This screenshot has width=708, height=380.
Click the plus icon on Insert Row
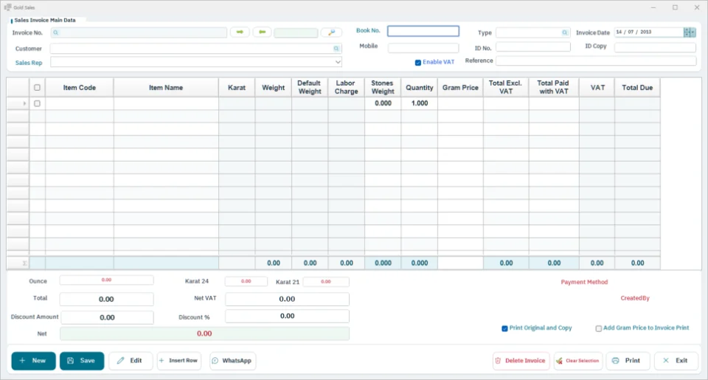[162, 361]
